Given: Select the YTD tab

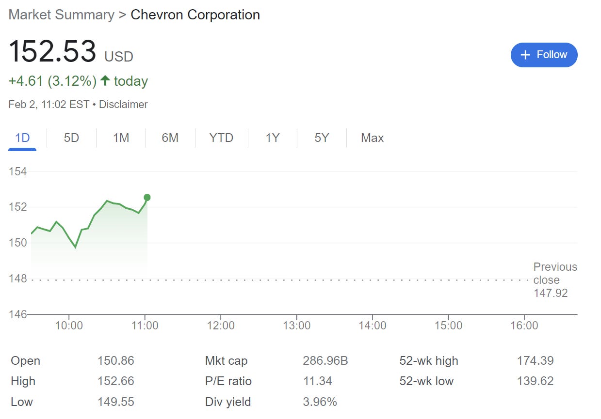Looking at the screenshot, I should pos(221,138).
